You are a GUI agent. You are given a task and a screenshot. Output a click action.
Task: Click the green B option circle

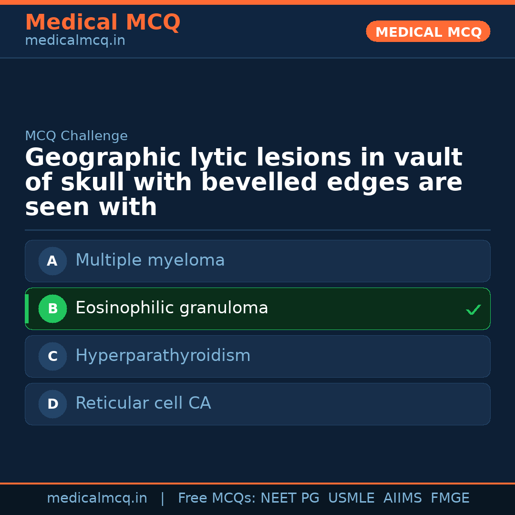click(x=52, y=309)
